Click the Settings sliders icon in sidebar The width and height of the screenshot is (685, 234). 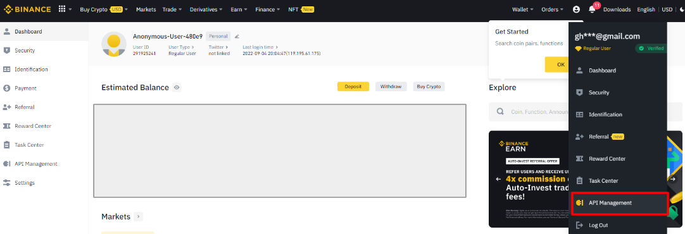[x=6, y=183]
